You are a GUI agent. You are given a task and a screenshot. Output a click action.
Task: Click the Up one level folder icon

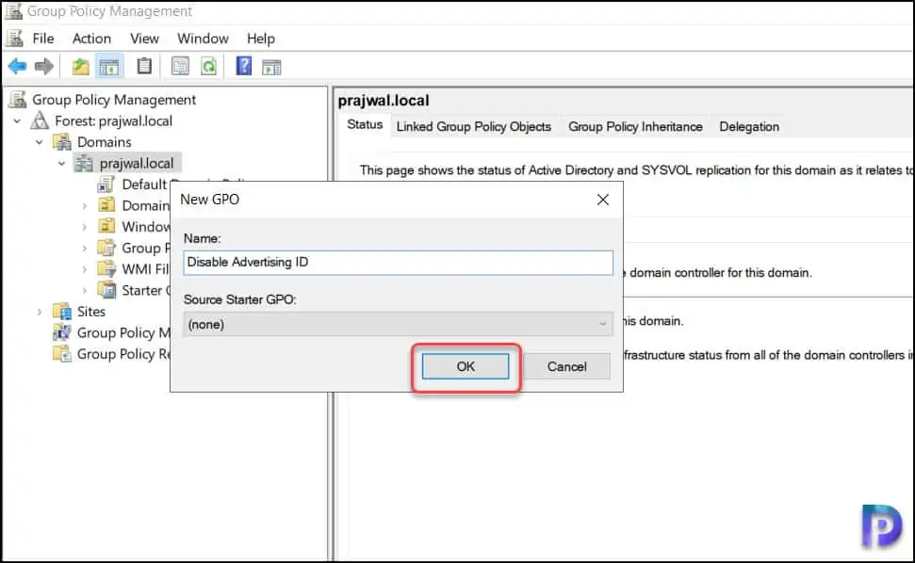tap(80, 67)
